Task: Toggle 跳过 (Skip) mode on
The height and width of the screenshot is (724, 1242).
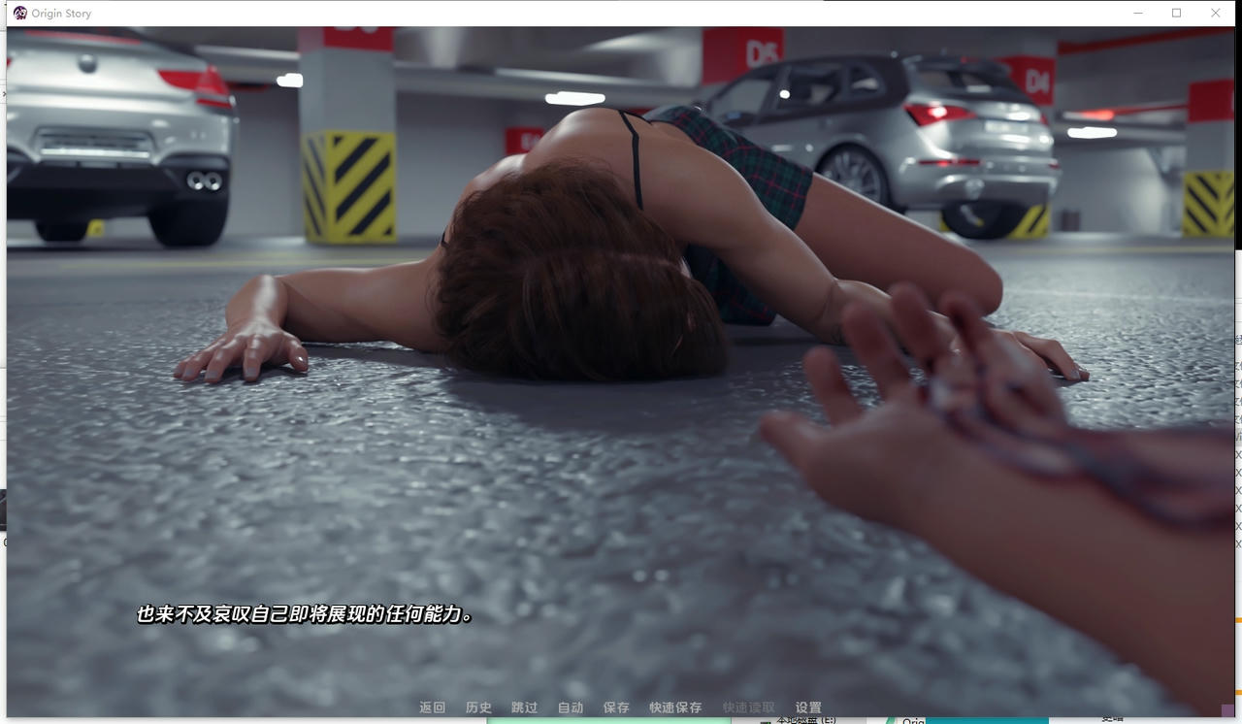Action: [524, 707]
